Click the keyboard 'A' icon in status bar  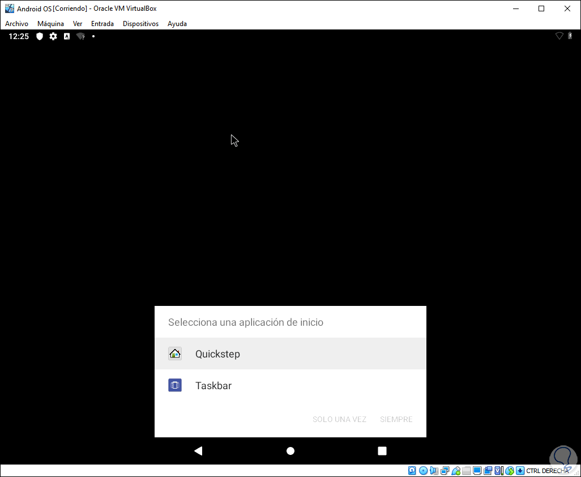67,36
